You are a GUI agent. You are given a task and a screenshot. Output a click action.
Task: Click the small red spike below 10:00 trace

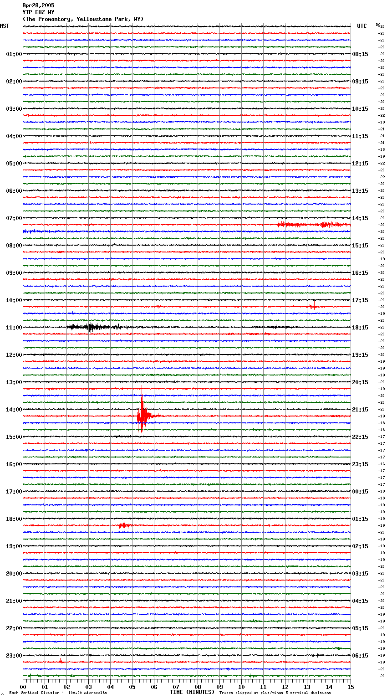point(313,306)
